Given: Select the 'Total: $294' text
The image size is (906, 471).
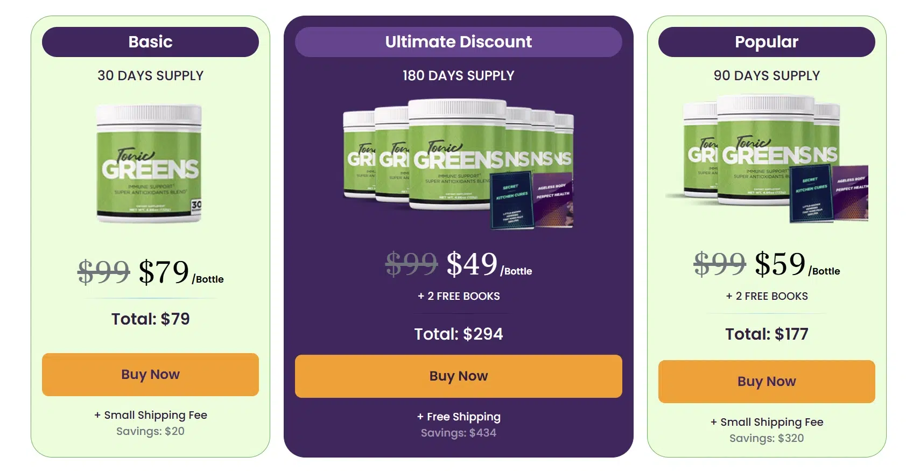Looking at the screenshot, I should [x=458, y=334].
